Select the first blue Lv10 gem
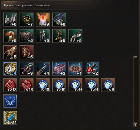140x130 pixels. pyautogui.click(x=43, y=85)
